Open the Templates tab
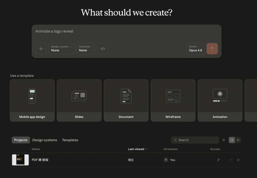The width and height of the screenshot is (257, 178). [x=70, y=140]
